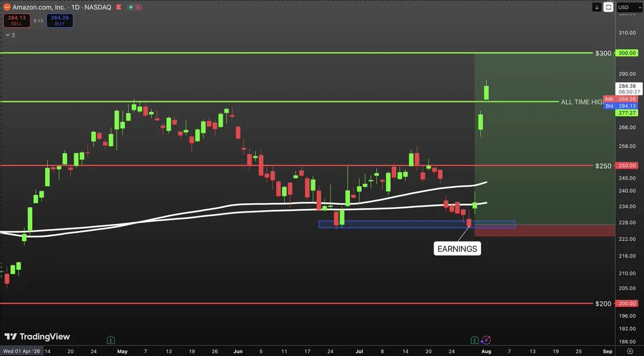
Task: Click the Ask 284.26 price tag
Action: click(620, 99)
